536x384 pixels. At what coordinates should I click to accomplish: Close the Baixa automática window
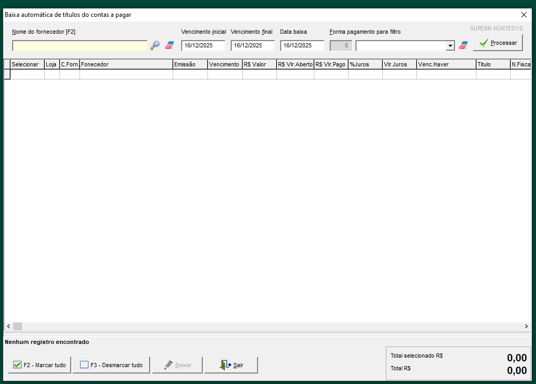pyautogui.click(x=523, y=15)
